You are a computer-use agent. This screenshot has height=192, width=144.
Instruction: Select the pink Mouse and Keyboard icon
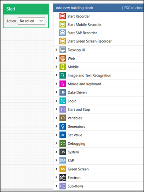63,84
